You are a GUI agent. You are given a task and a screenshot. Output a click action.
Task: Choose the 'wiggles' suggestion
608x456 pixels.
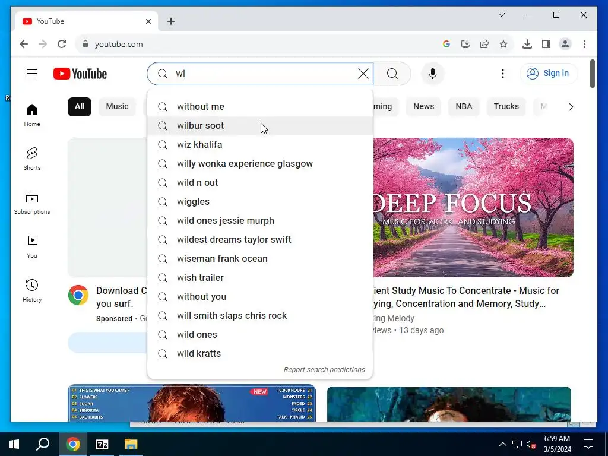tap(260, 202)
